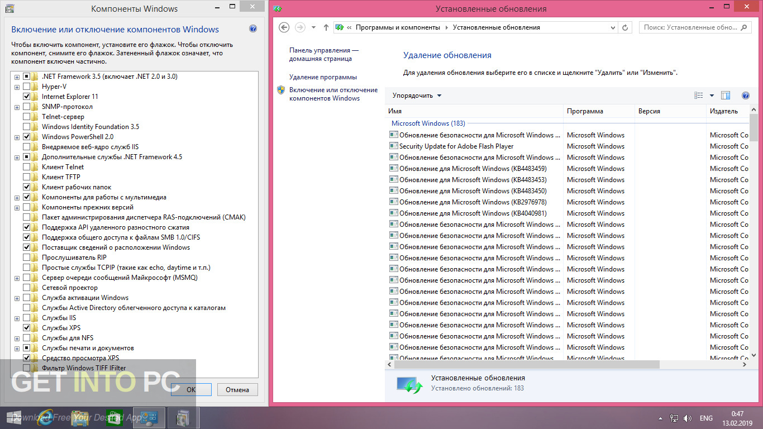763x429 pixels.
Task: Open Панель управления — домашняя страница link
Action: point(324,54)
